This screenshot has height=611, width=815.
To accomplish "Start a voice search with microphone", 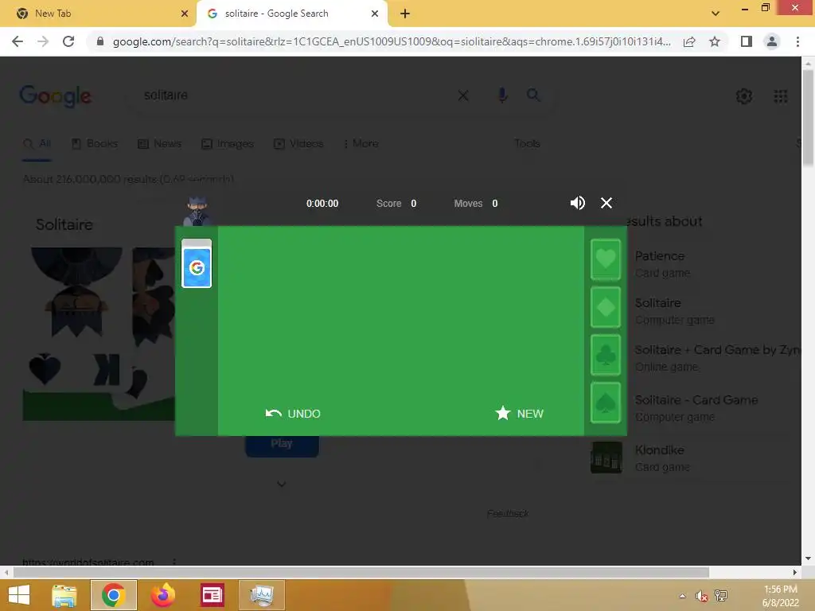I will (502, 95).
